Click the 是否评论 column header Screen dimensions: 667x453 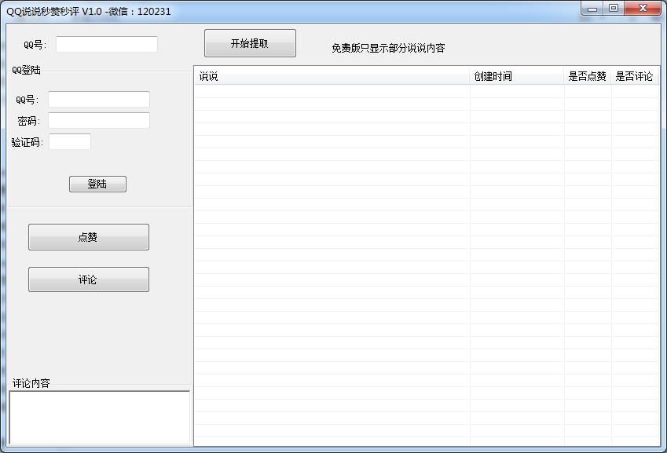pyautogui.click(x=635, y=76)
